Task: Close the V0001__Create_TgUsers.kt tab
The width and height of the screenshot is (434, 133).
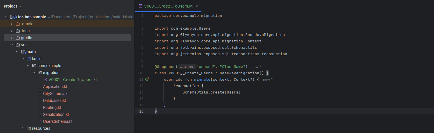Action: click(197, 6)
